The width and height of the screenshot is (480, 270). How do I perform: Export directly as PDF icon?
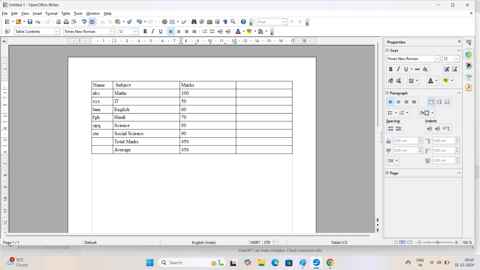point(58,22)
